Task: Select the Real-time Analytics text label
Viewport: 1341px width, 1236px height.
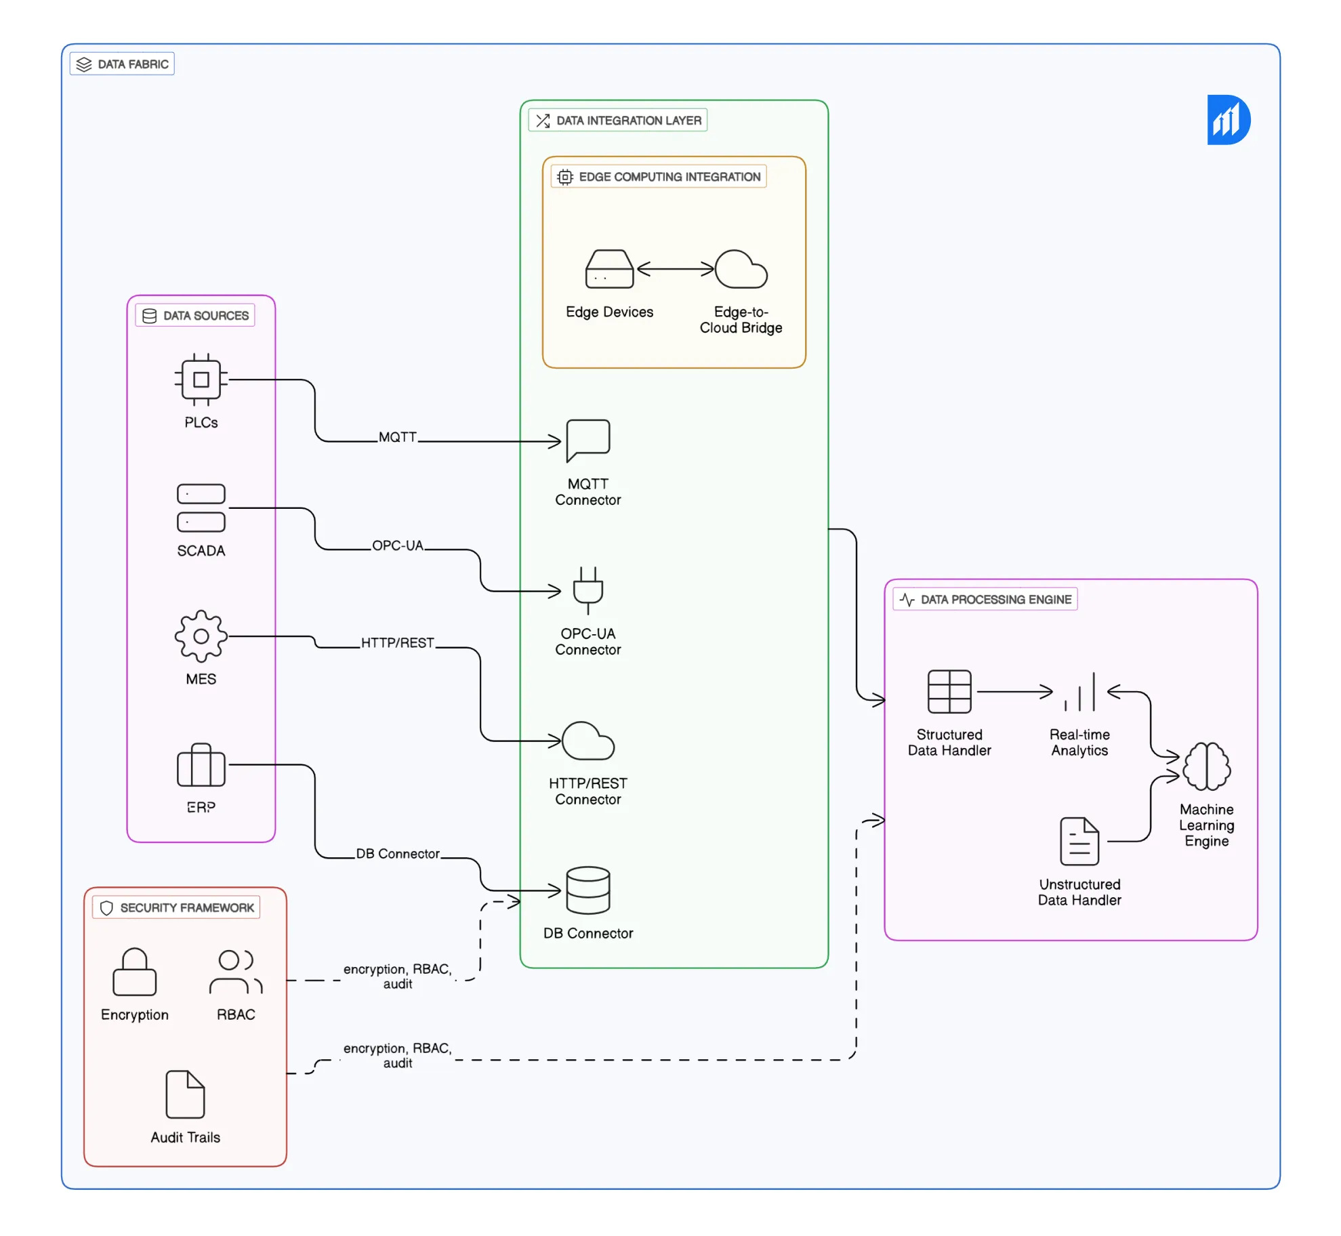Action: pos(1079,742)
